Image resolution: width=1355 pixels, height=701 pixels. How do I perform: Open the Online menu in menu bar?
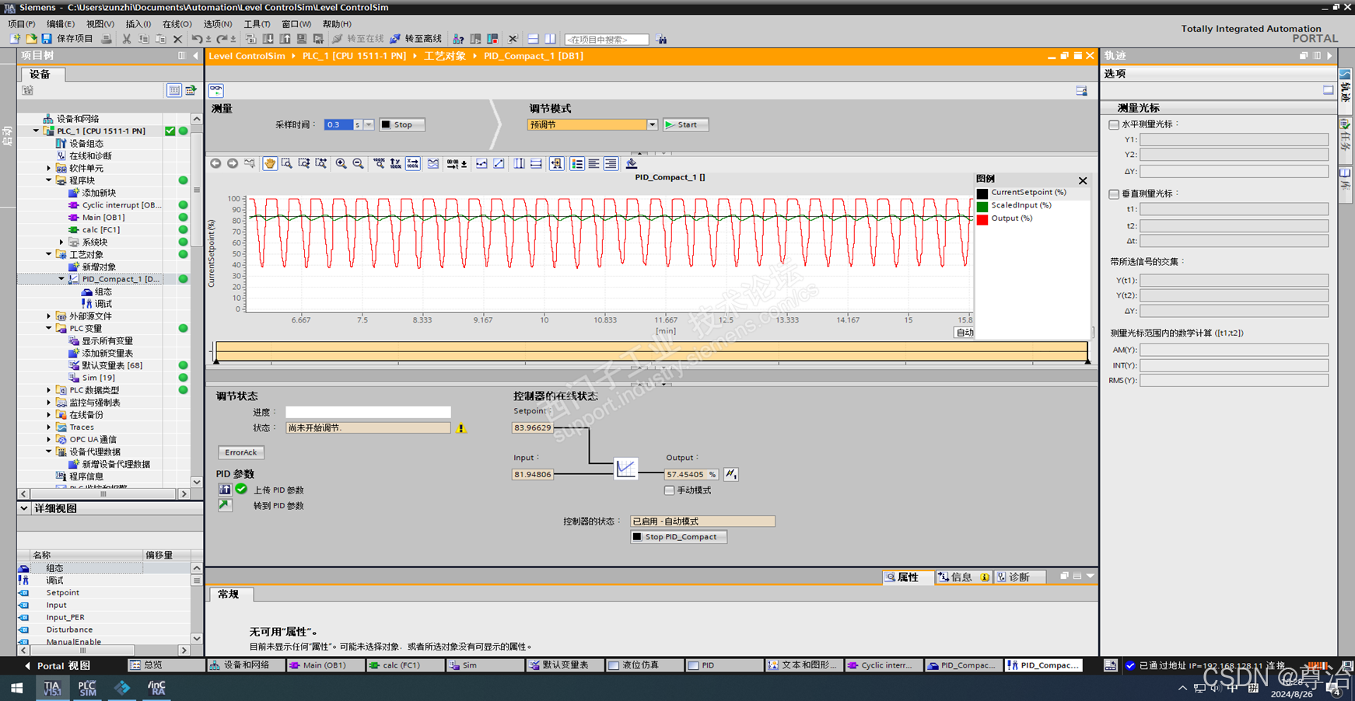[177, 24]
